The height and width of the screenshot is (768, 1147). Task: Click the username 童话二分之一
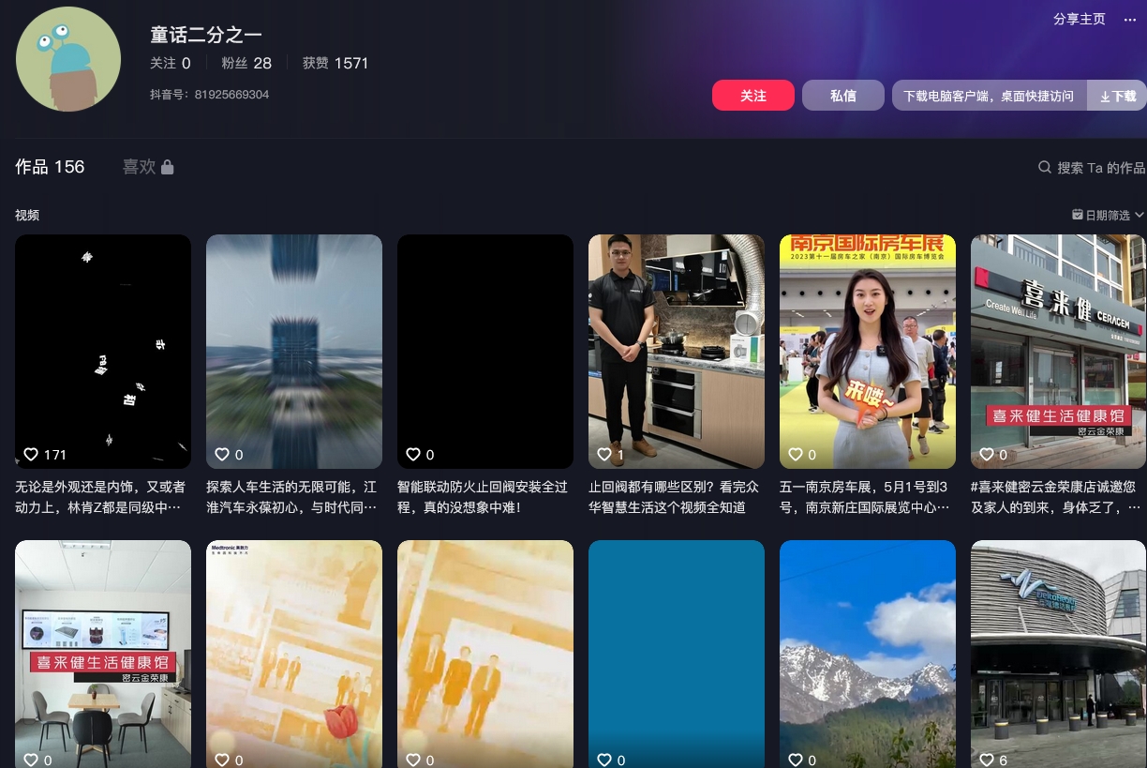click(x=206, y=35)
